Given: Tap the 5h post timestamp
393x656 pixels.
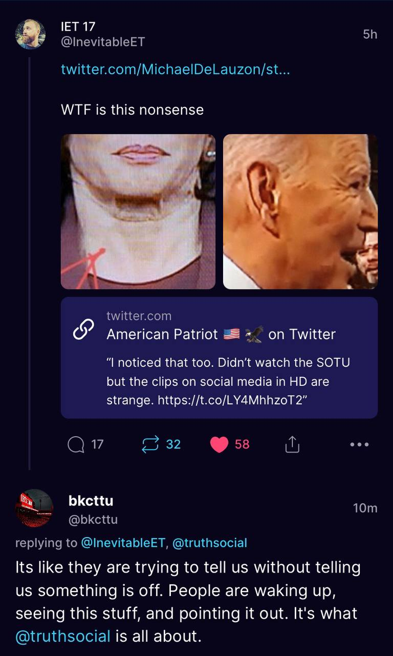Looking at the screenshot, I should (370, 34).
